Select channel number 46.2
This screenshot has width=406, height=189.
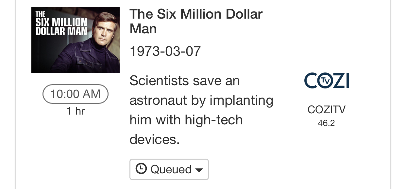326,123
